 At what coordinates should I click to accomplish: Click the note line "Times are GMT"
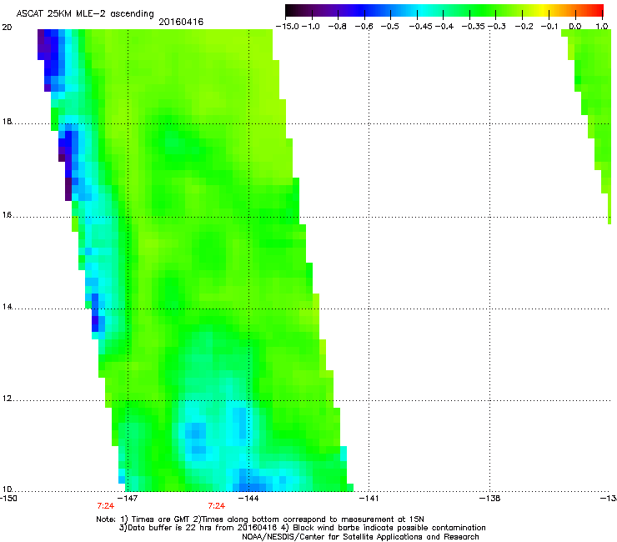click(x=162, y=519)
